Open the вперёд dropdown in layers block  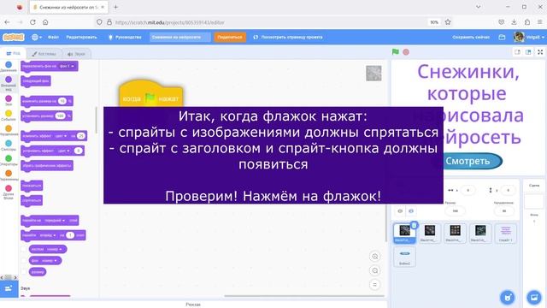point(48,235)
